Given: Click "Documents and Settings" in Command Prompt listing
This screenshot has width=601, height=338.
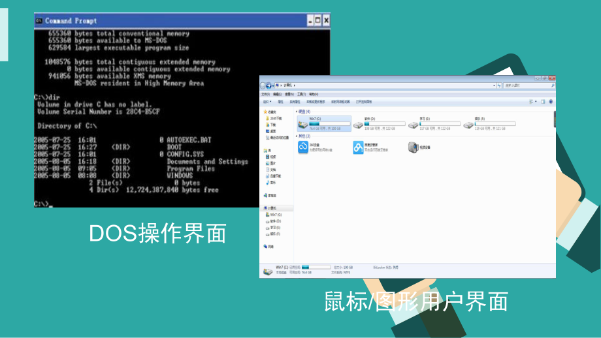Looking at the screenshot, I should point(207,162).
